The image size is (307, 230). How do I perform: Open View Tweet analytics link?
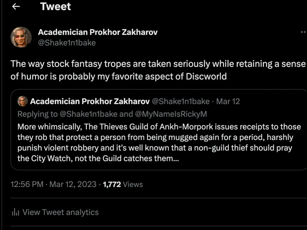(x=60, y=212)
